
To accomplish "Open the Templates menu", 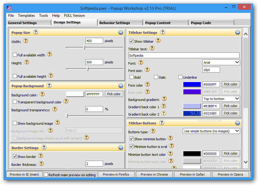I will point(27,16).
